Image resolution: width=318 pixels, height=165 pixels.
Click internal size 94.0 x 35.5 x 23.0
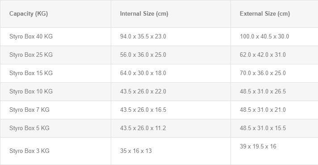[x=143, y=37]
